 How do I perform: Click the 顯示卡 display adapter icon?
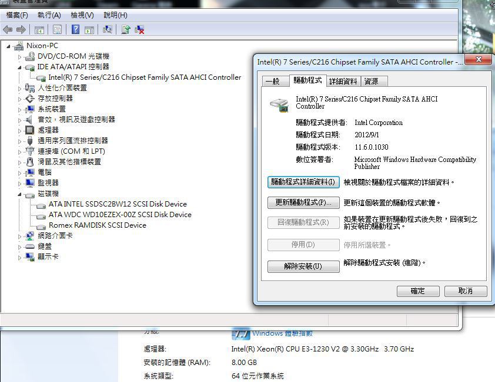point(30,257)
